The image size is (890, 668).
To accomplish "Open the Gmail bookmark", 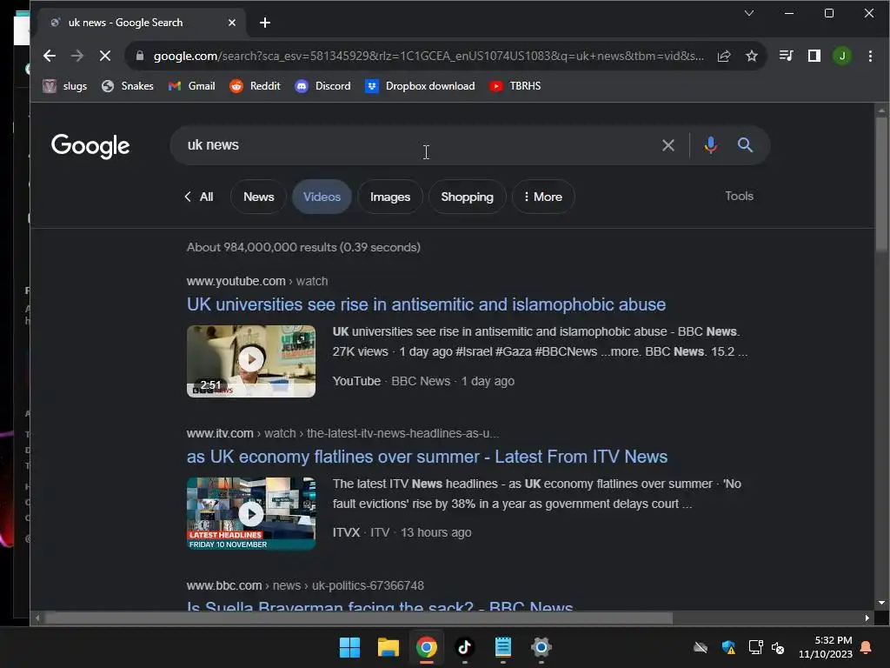I will [192, 86].
